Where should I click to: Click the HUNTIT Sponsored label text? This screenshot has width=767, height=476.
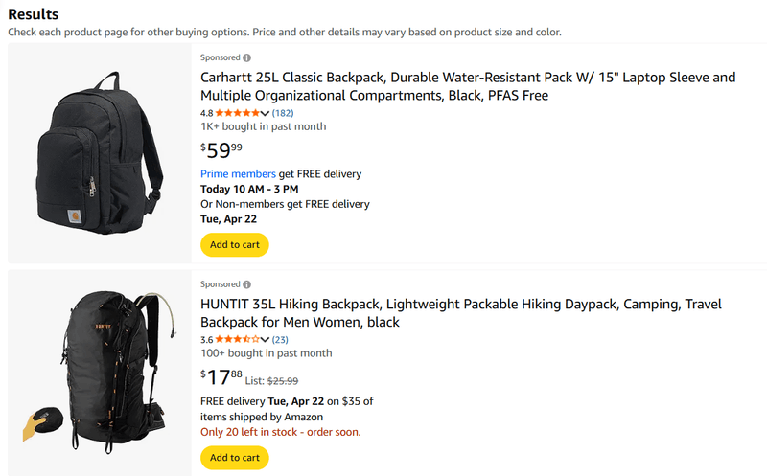[221, 284]
